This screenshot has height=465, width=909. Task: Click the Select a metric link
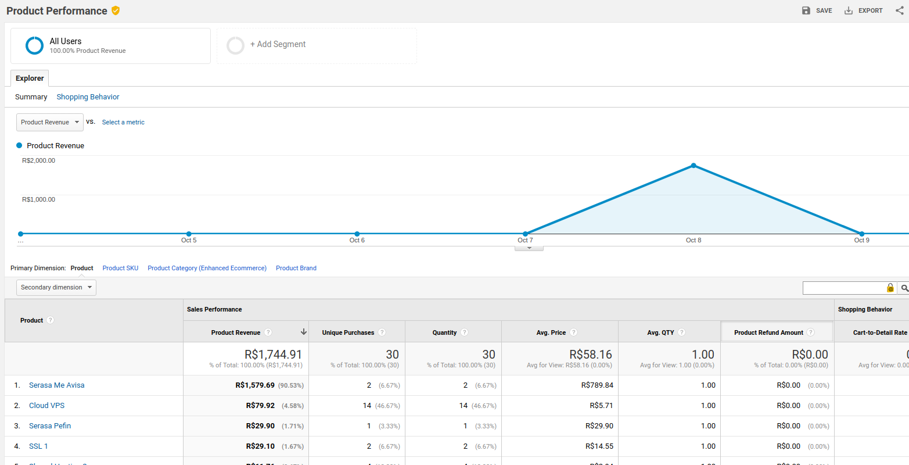123,122
